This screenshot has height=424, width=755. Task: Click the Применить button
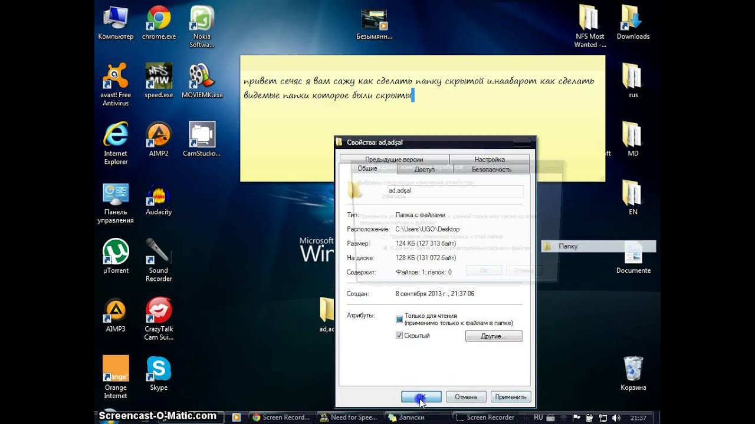510,397
